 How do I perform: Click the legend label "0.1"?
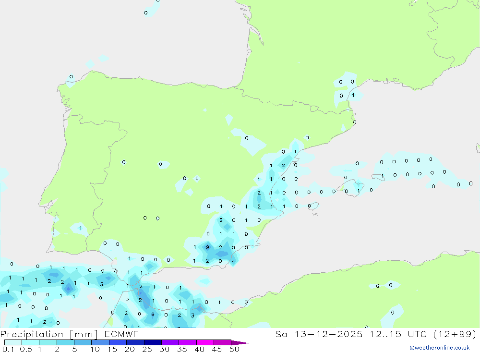(x=8, y=349)
